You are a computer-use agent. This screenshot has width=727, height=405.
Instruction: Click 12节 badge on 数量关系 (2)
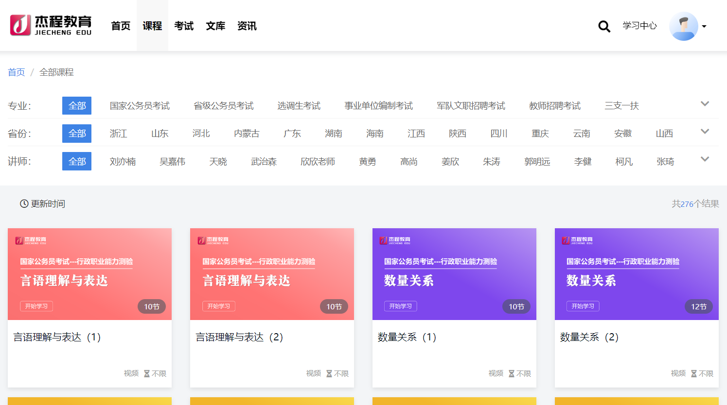[x=698, y=306]
